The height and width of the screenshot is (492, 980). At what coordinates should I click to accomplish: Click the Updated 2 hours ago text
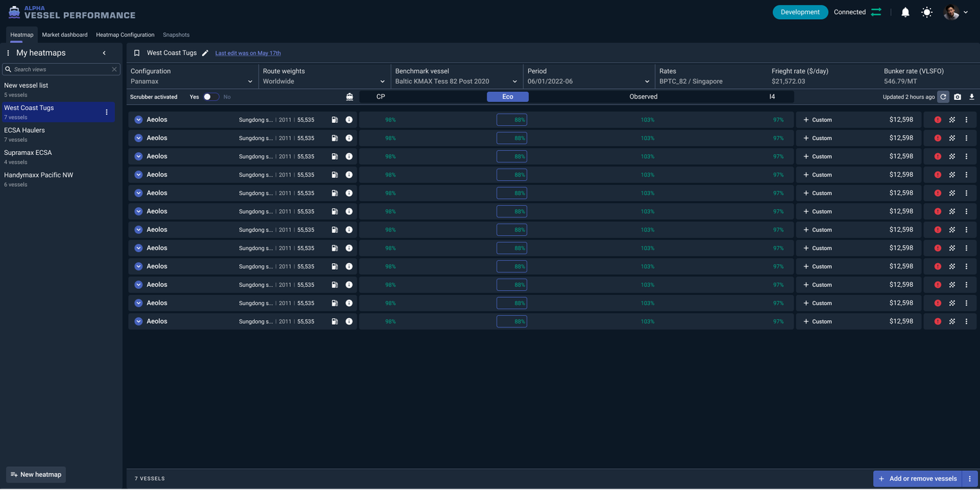909,97
